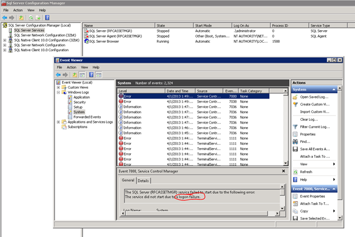Expand Custom Views in Event Viewer tree
Image resolution: width=355 pixels, height=237 pixels.
click(59, 87)
